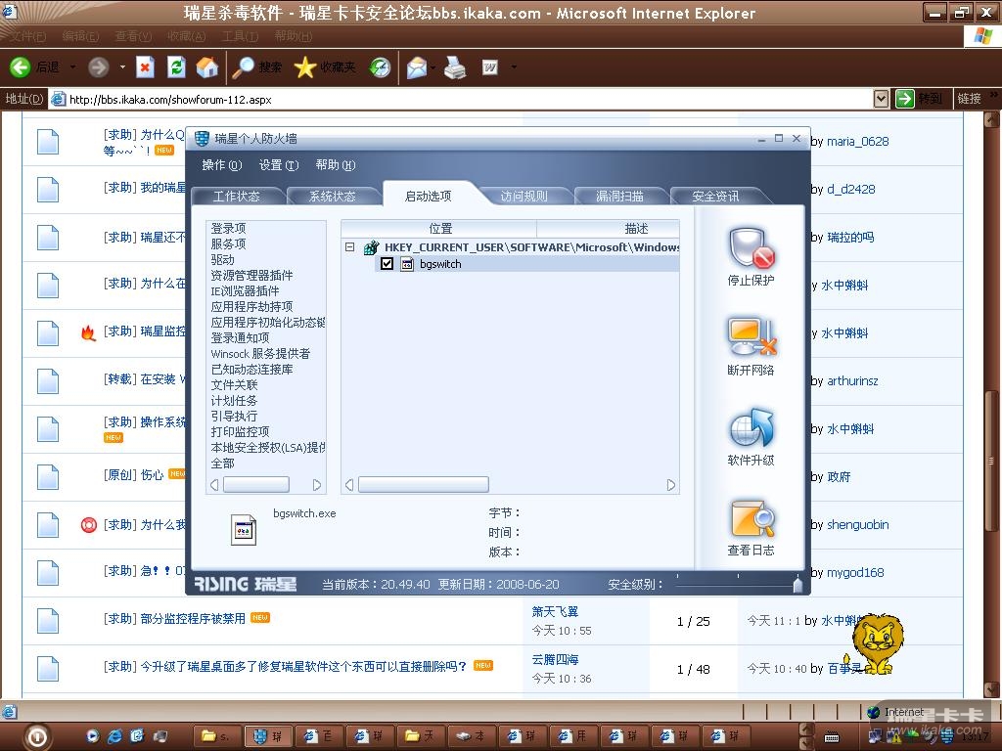Click the IE Back arrow button
This screenshot has width=1002, height=751.
point(21,66)
